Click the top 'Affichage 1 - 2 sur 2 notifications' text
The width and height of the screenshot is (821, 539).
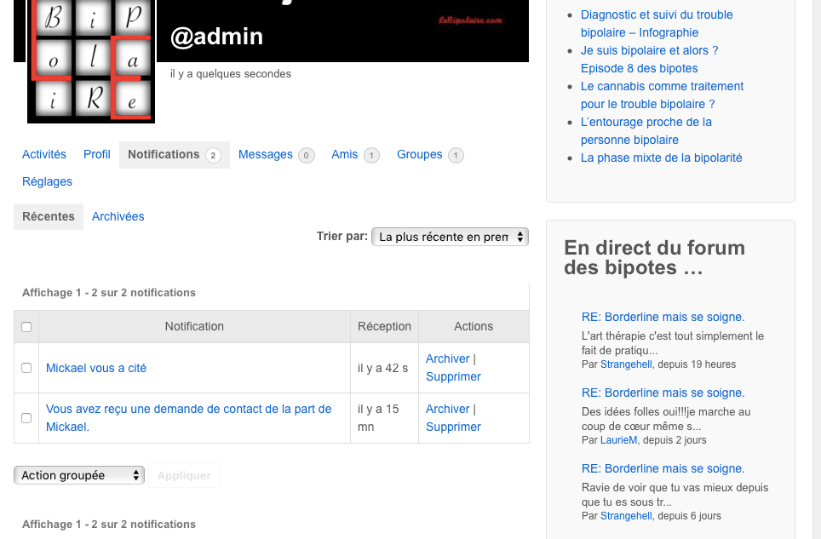pos(109,293)
